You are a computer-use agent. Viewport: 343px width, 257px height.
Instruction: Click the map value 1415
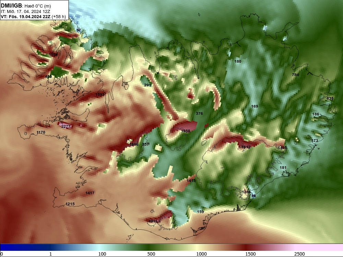[x=191, y=181]
